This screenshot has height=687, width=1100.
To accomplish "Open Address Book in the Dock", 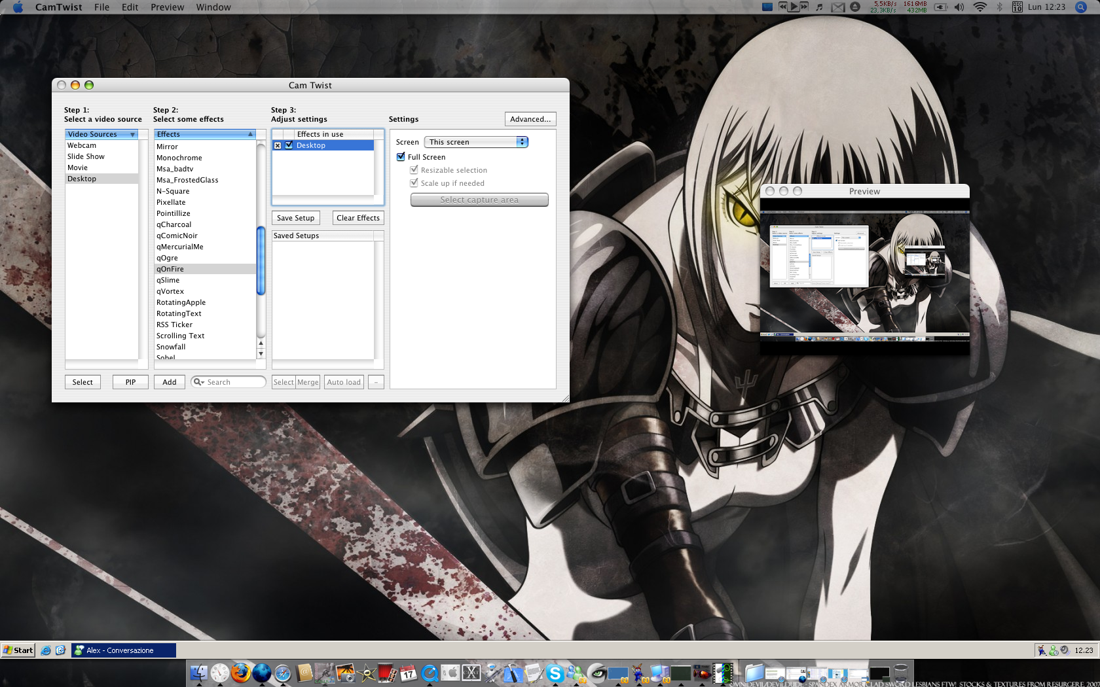I will tap(304, 673).
